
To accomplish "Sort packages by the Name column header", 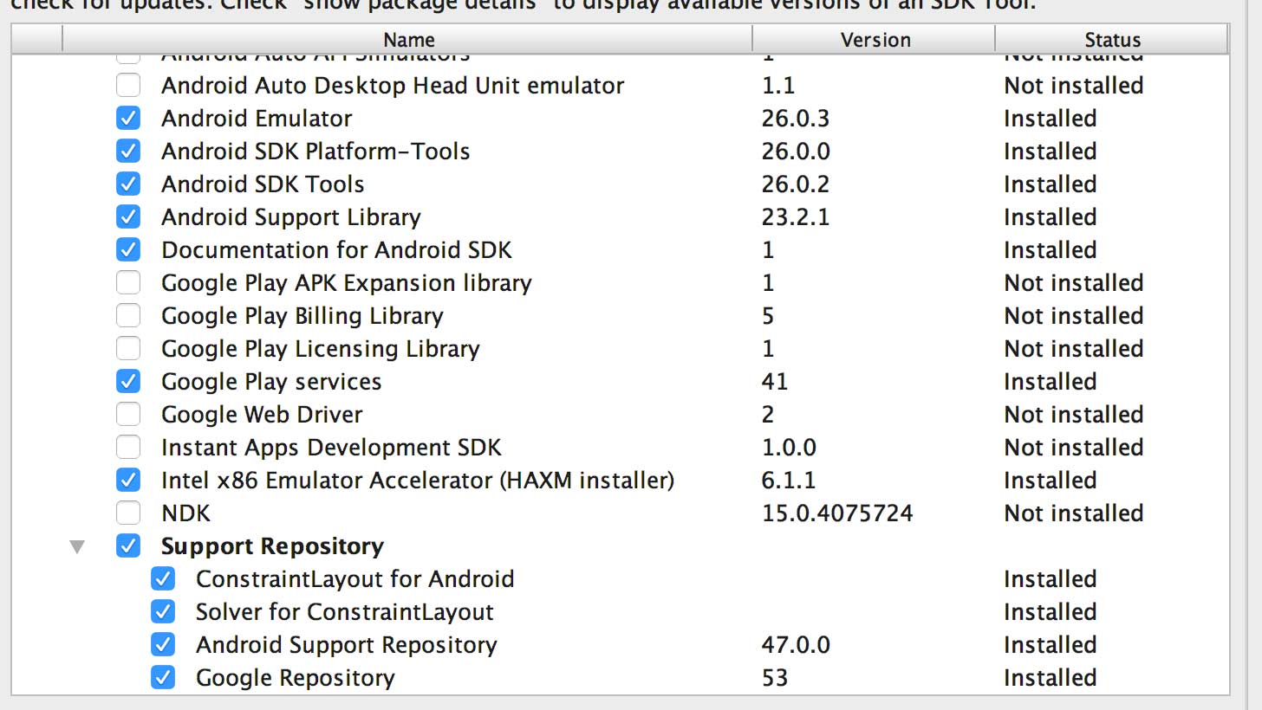I will [407, 40].
